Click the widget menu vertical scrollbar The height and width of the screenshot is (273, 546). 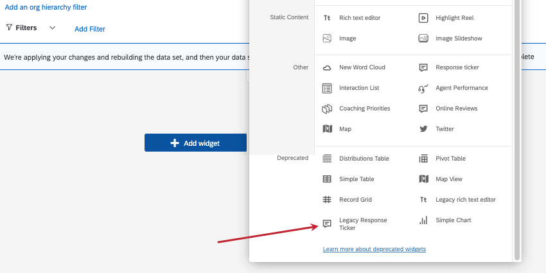click(x=517, y=130)
